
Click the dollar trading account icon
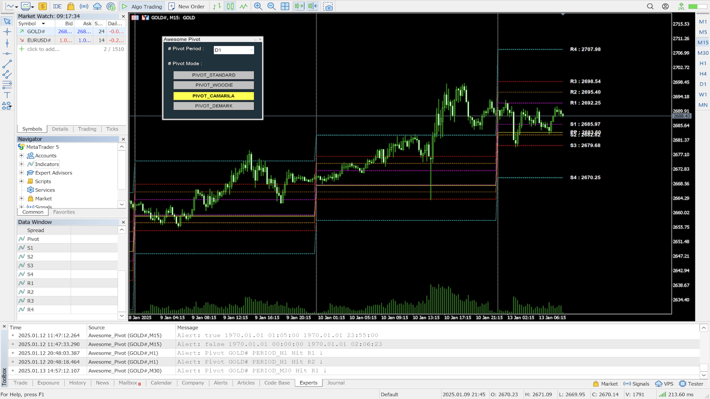pos(43,6)
